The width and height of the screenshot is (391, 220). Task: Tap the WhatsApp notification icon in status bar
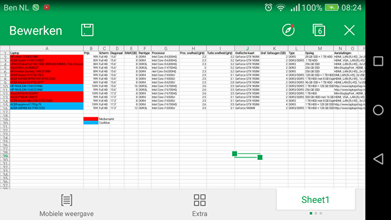(36, 7)
